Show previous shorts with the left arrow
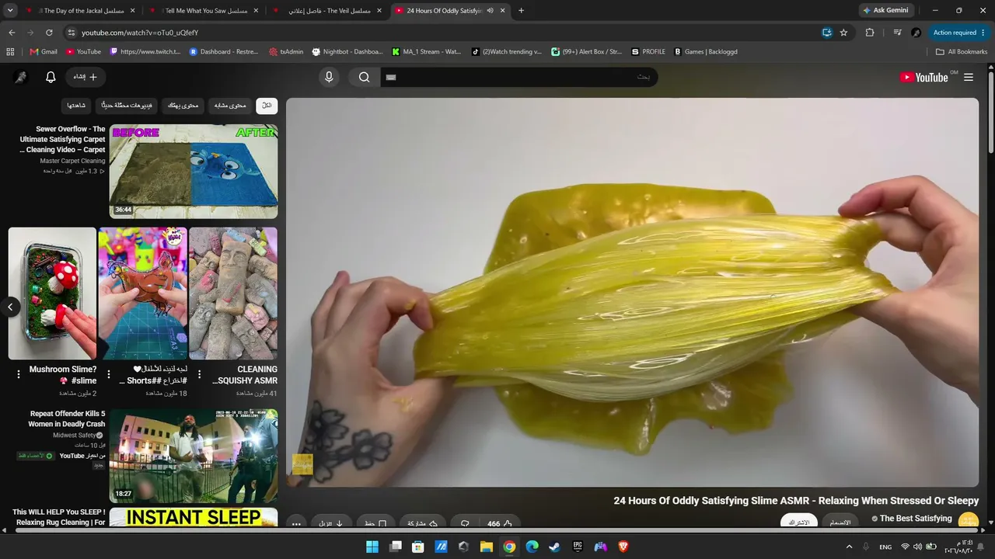 pos(10,307)
